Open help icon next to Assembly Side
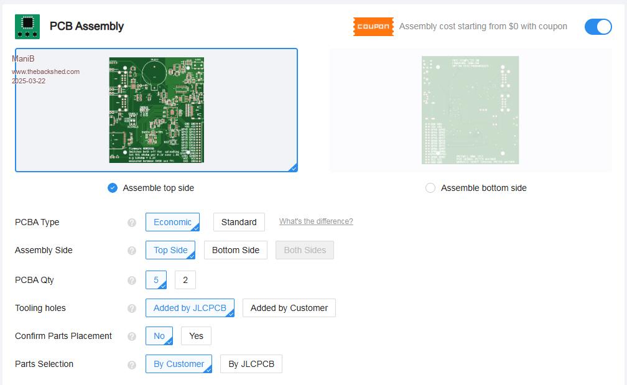Screen dimensions: 627x385 click(132, 251)
